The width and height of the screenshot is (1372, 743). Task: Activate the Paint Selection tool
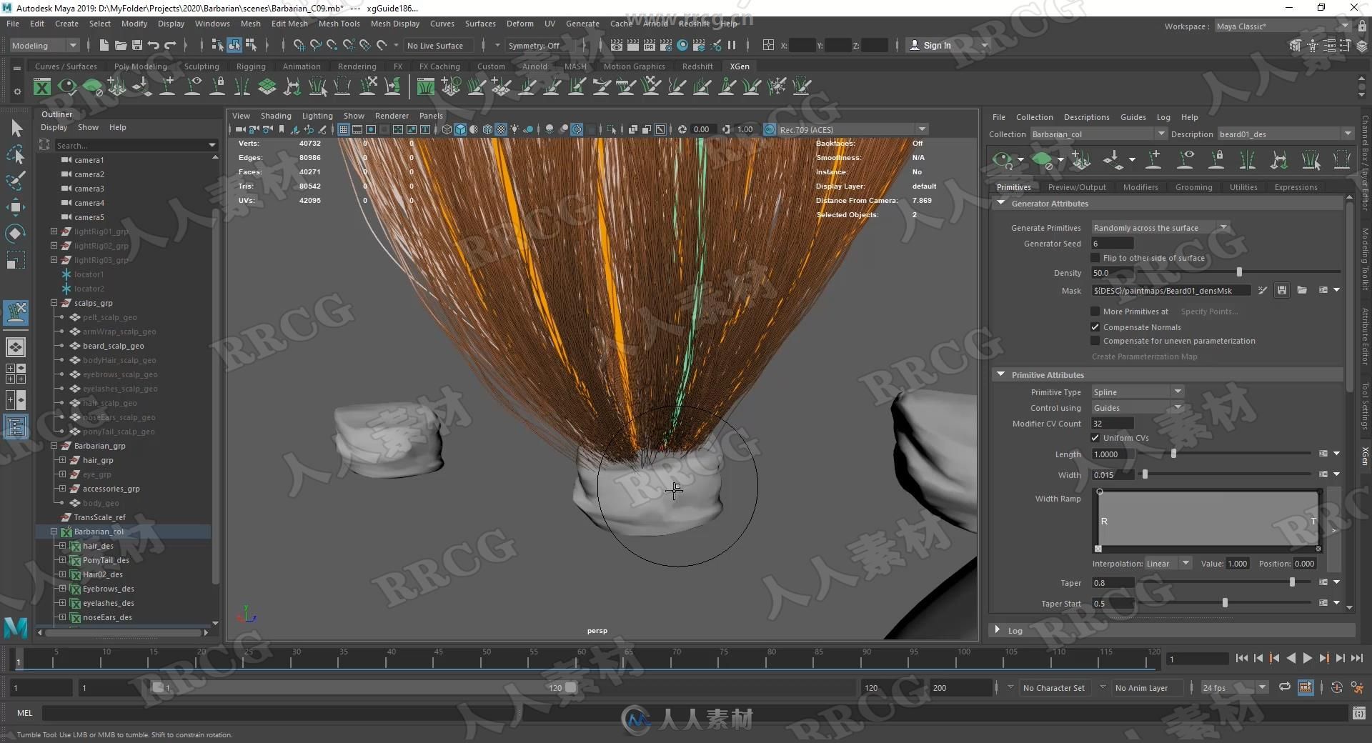pyautogui.click(x=16, y=181)
